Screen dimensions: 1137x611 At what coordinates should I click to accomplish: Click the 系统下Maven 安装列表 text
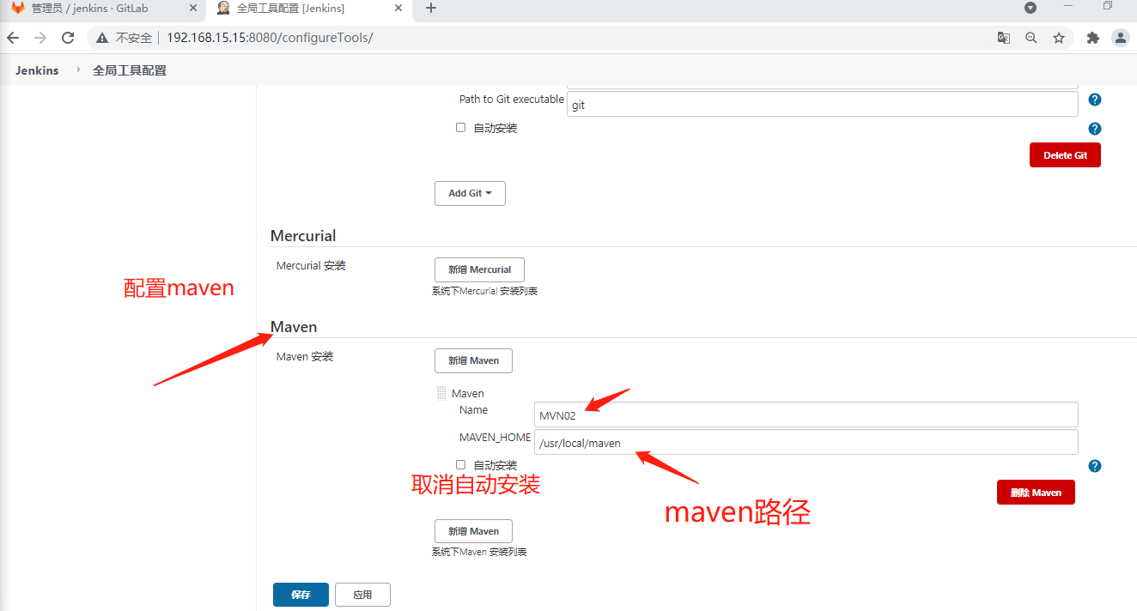tap(479, 552)
